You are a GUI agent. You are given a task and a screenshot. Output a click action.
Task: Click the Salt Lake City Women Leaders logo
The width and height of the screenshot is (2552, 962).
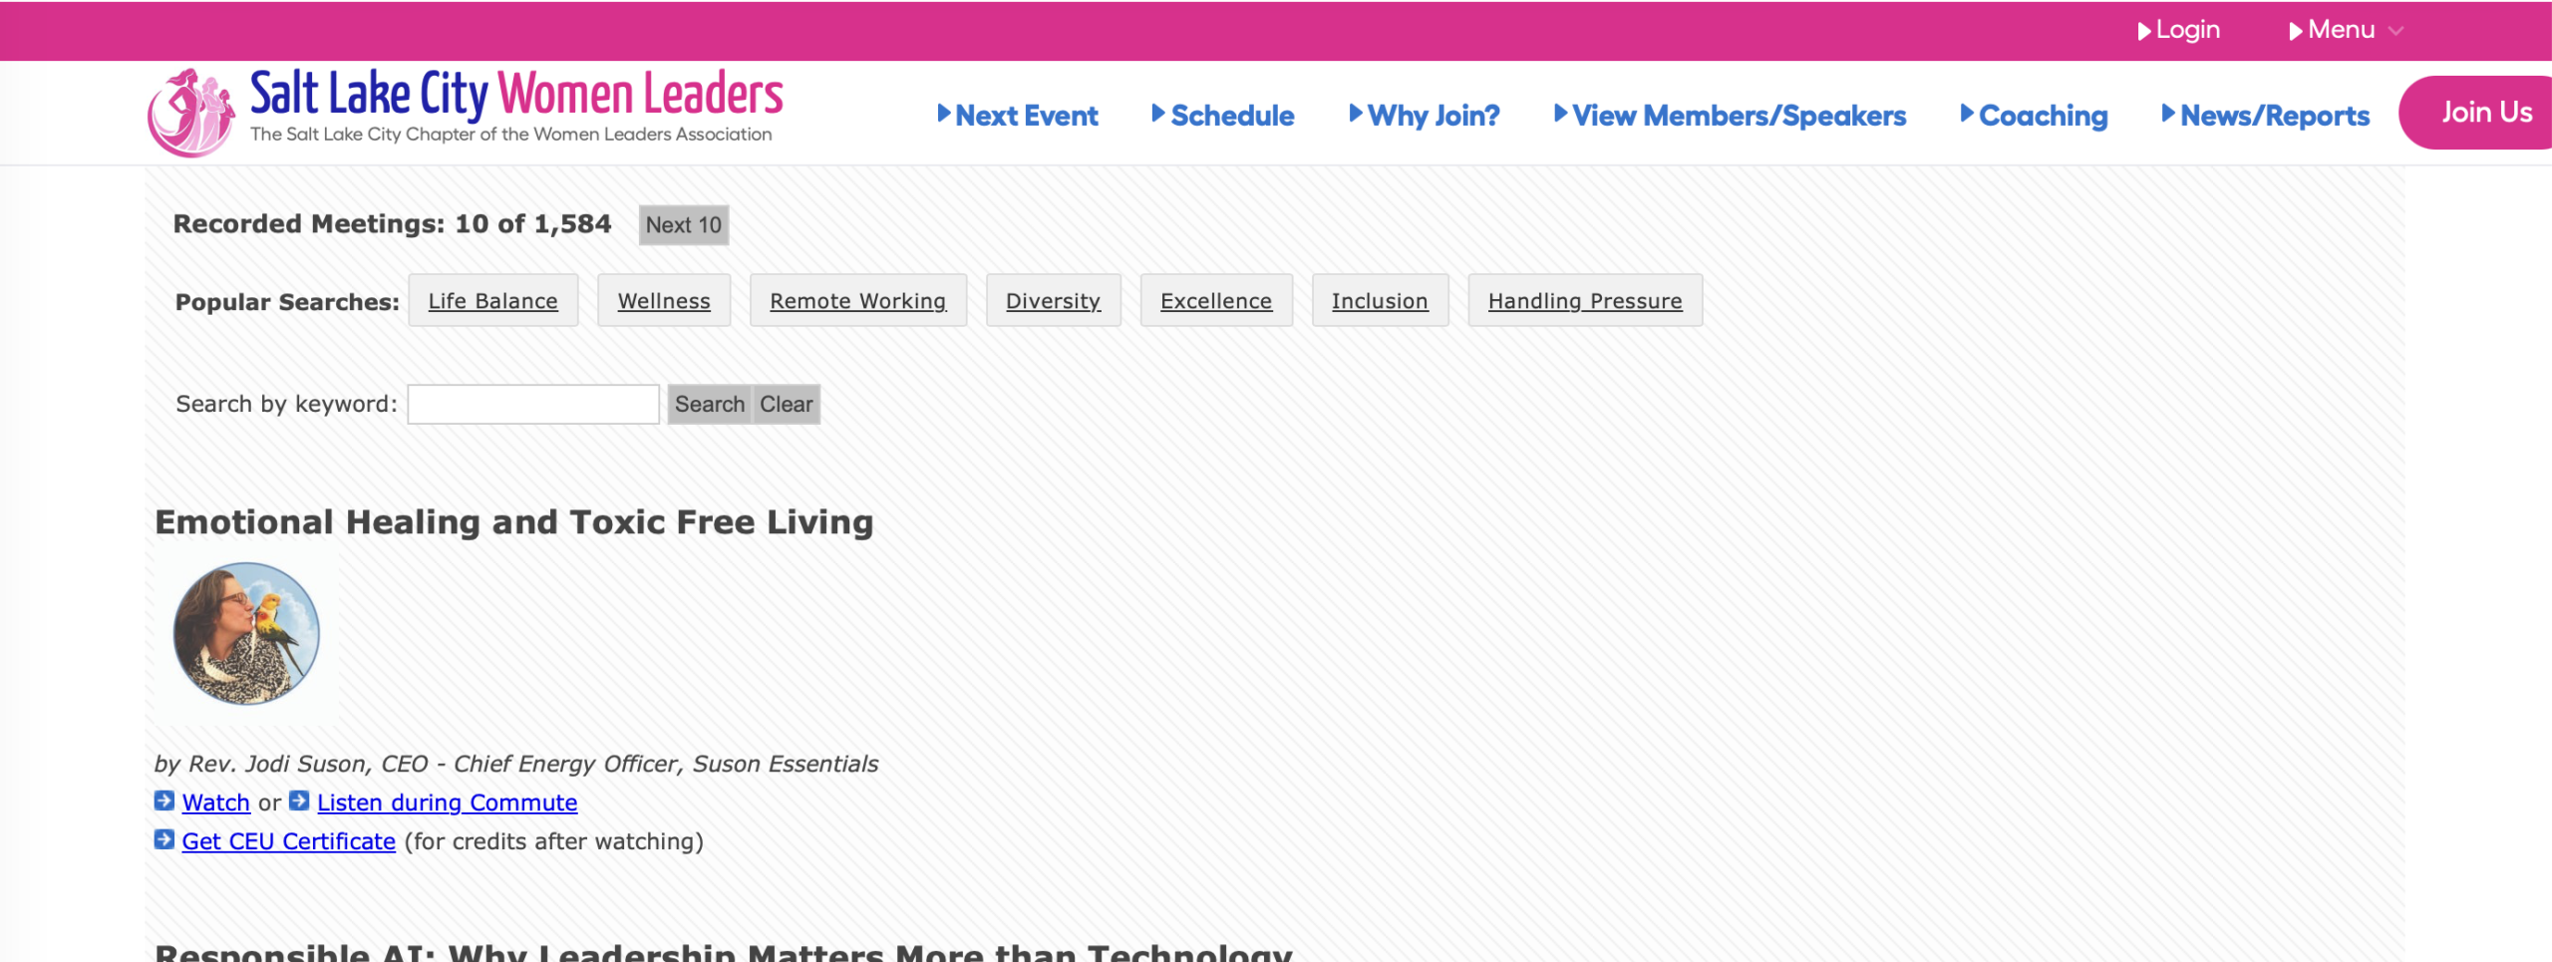(466, 112)
